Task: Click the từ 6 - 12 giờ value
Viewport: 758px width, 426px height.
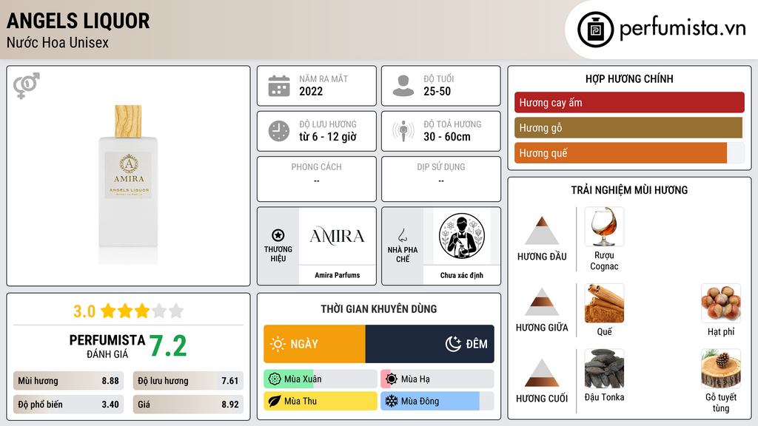Action: click(x=328, y=137)
